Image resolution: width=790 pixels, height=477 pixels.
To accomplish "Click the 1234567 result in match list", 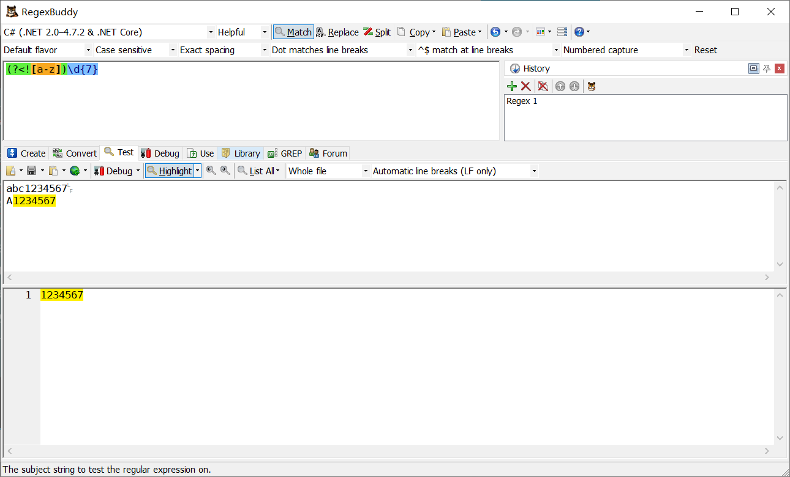I will (x=62, y=295).
